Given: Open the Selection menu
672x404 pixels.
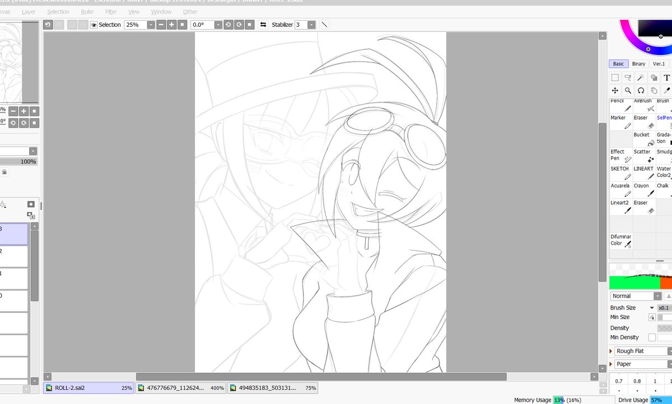Looking at the screenshot, I should pyautogui.click(x=58, y=12).
